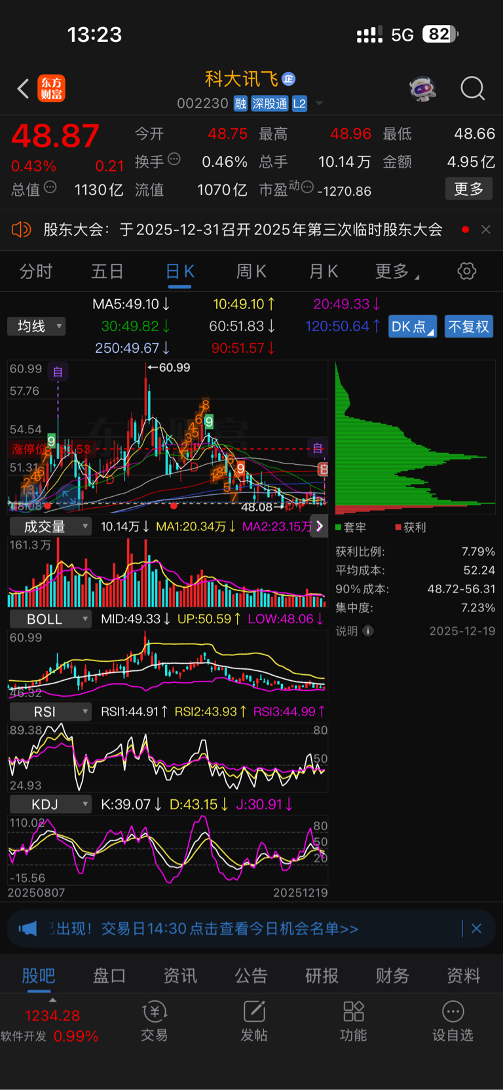Image resolution: width=503 pixels, height=1090 pixels.
Task: Tap the 获利比例 7.79% value
Action: click(x=478, y=552)
